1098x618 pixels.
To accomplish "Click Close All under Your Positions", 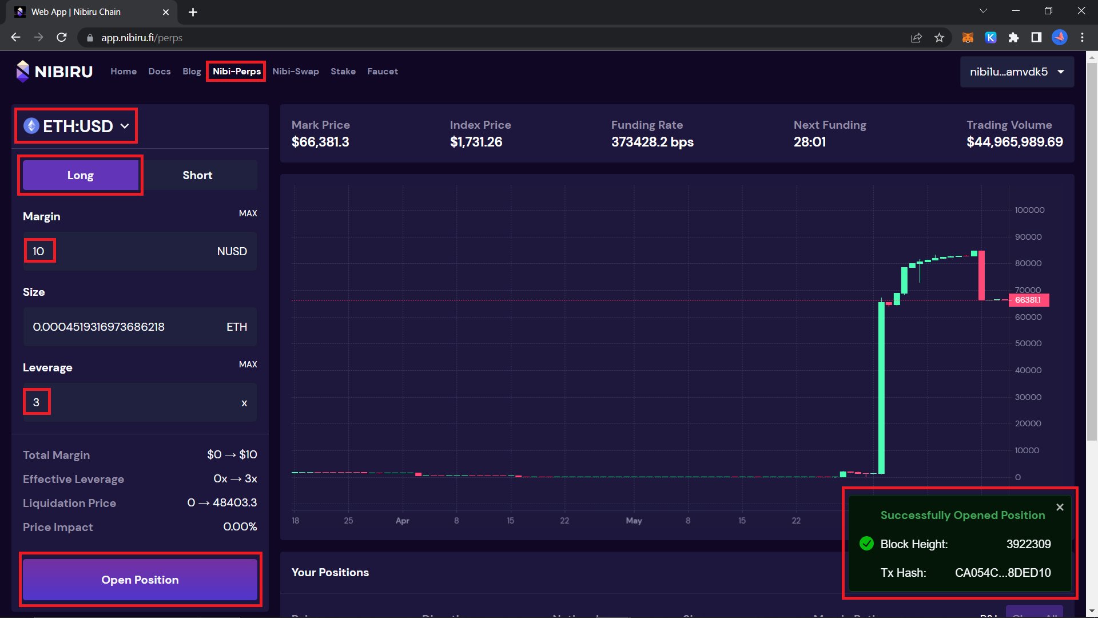I will tap(1035, 613).
